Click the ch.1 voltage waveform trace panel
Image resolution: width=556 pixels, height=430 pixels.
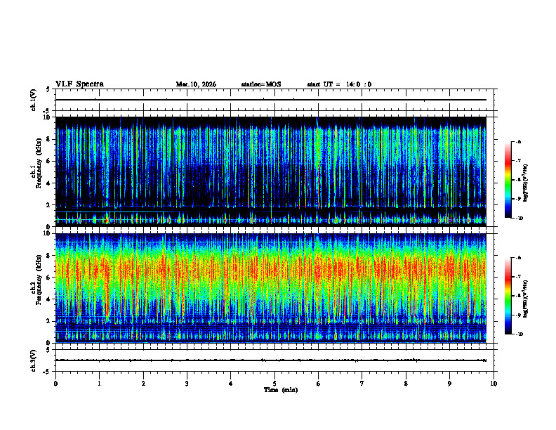(274, 100)
